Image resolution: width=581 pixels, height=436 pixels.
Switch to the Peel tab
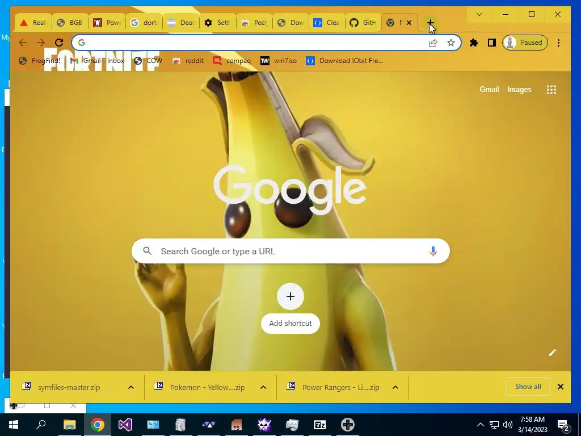(x=255, y=23)
